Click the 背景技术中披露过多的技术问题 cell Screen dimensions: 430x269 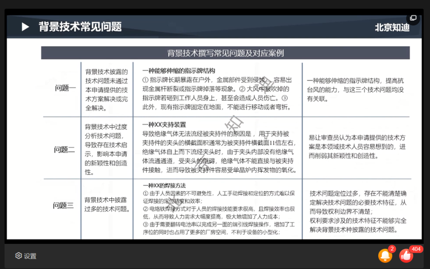pos(105,204)
